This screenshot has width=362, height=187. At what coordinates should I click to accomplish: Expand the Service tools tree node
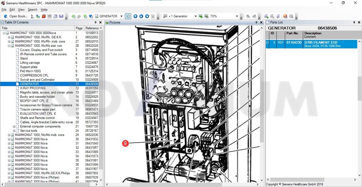pos(14,131)
